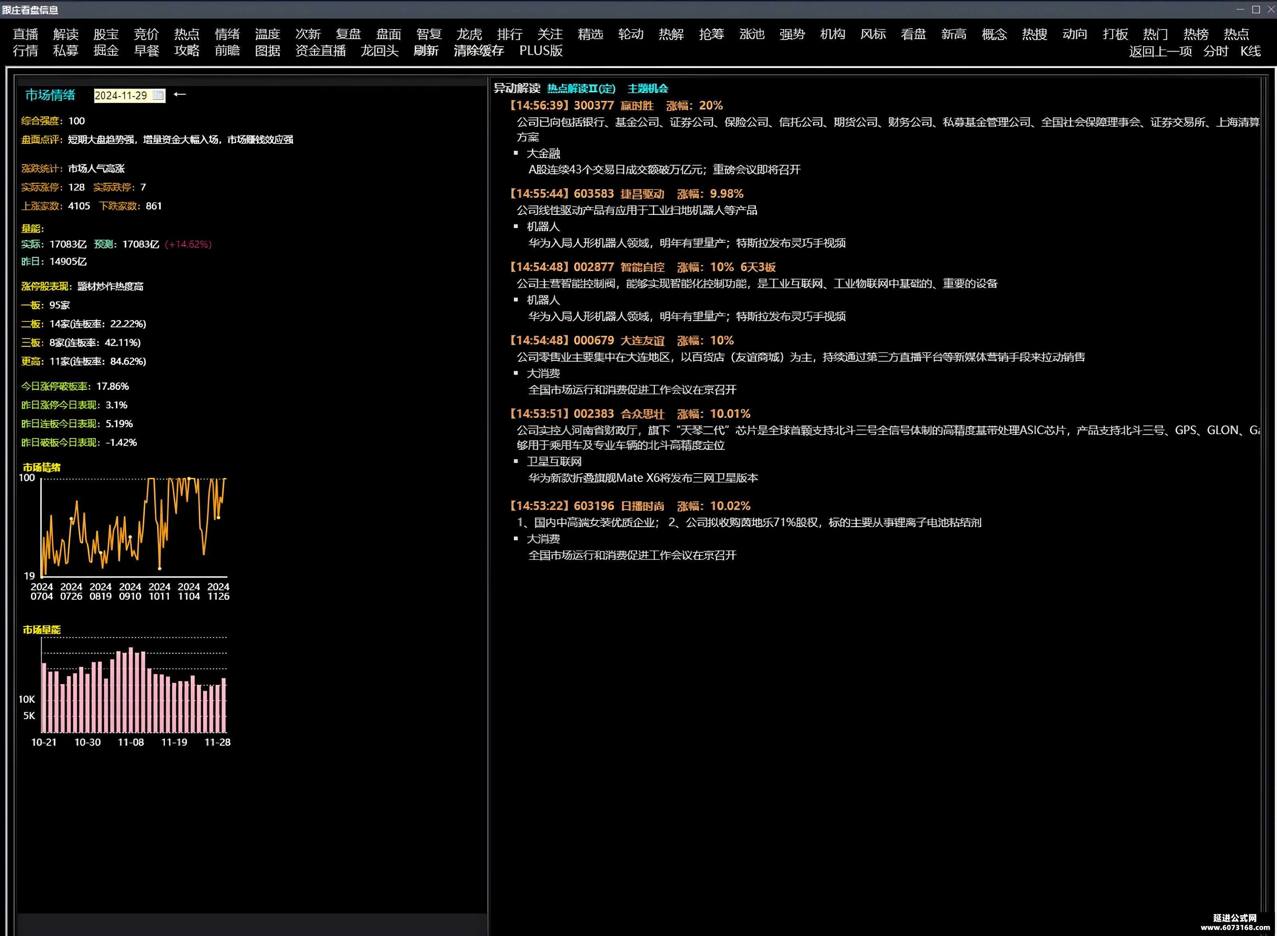Switch to 主题机会 tab
Screen dimensions: 1277x936
pos(648,88)
